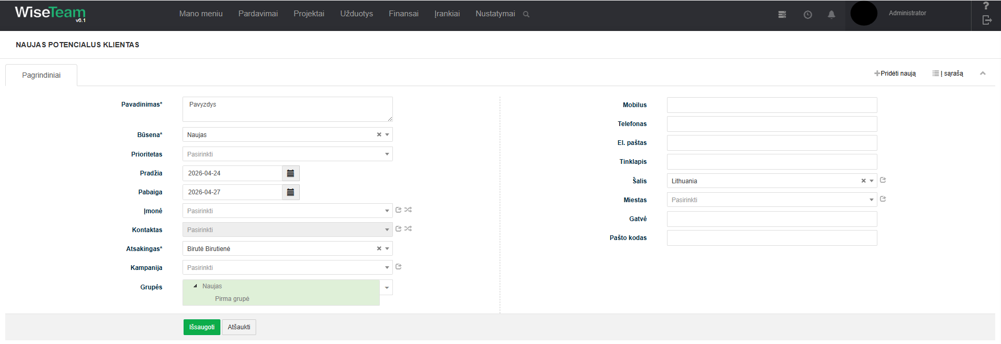Click the logout icon in header
This screenshot has width=1001, height=344.
pyautogui.click(x=987, y=20)
